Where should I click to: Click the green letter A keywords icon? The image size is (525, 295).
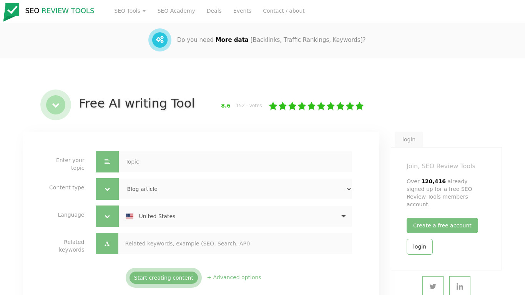pyautogui.click(x=107, y=244)
